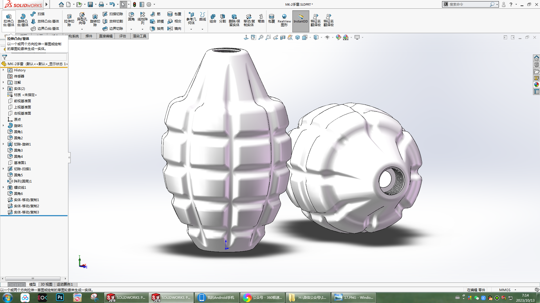
Task: Choose the 筋 rib tool
Action: (155, 14)
